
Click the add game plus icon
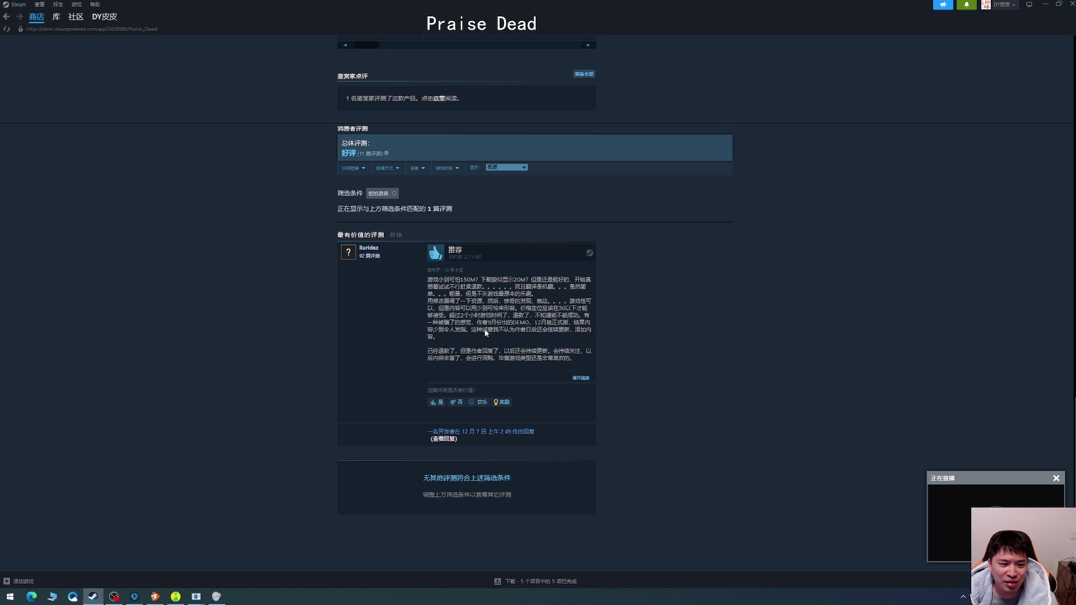[x=7, y=581]
